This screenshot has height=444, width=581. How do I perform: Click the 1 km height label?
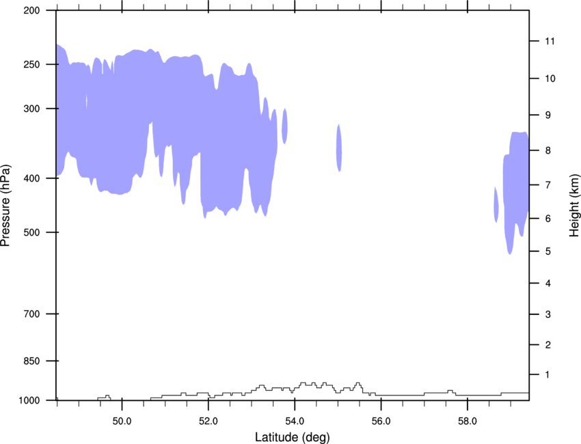548,375
